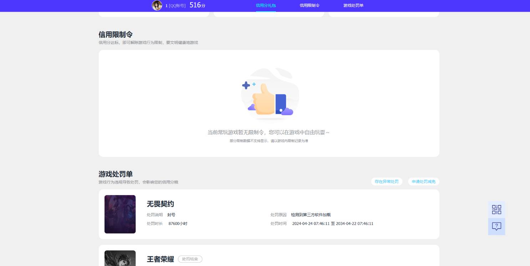Click the 2024-04-24 07:46:11 penalty time range

tap(332, 224)
